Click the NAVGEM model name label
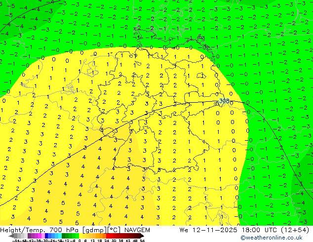 (x=137, y=230)
